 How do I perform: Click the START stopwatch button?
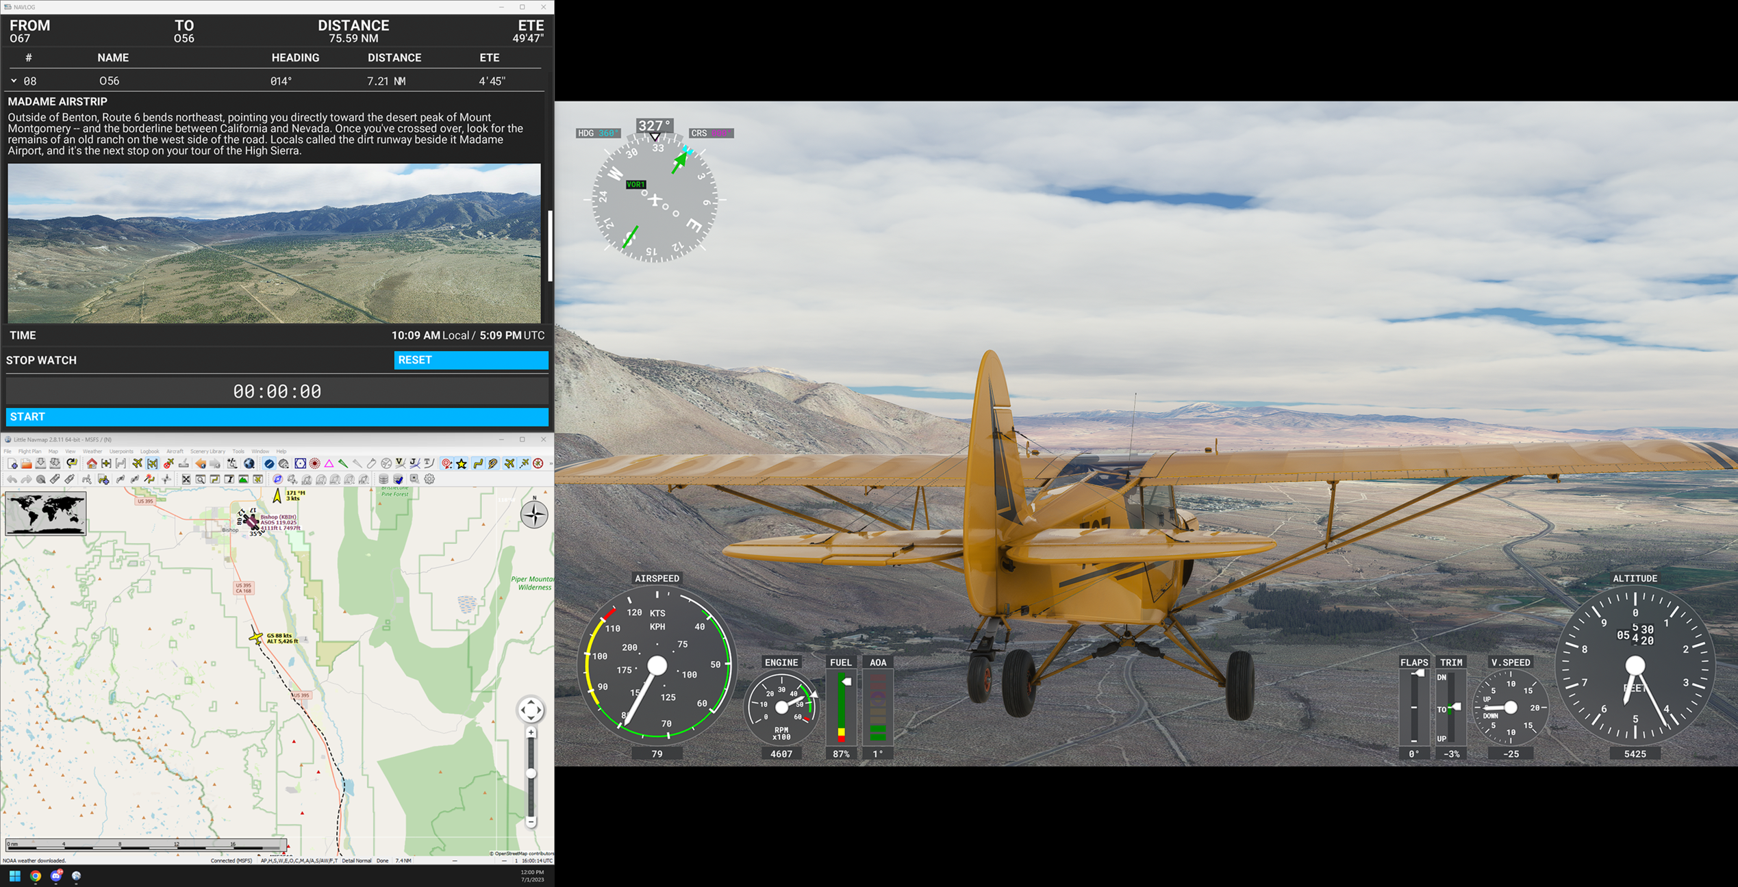[x=277, y=417]
